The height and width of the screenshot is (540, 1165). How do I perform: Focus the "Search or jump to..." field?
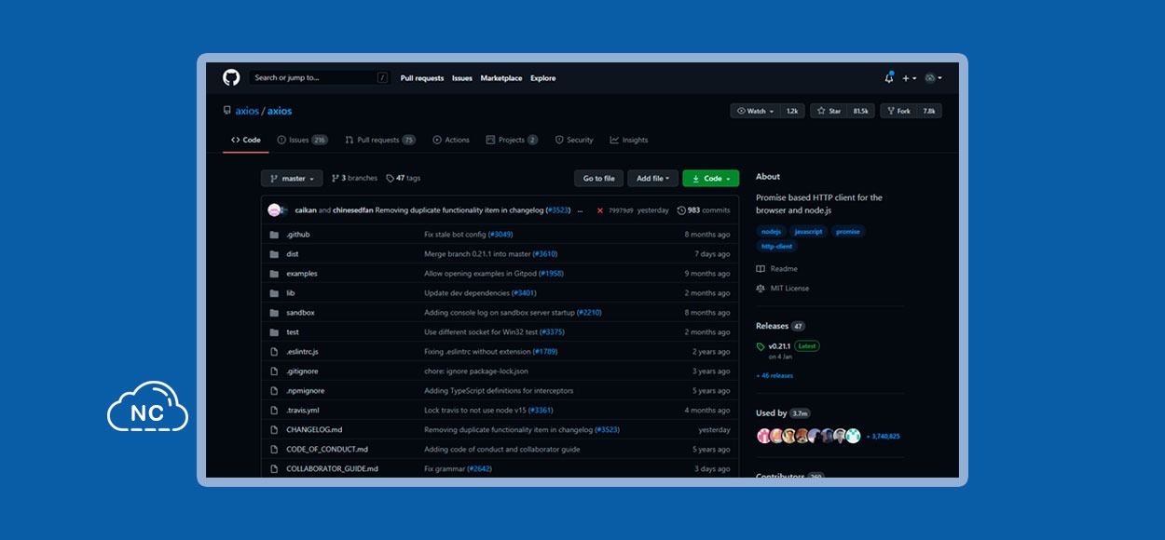(320, 78)
